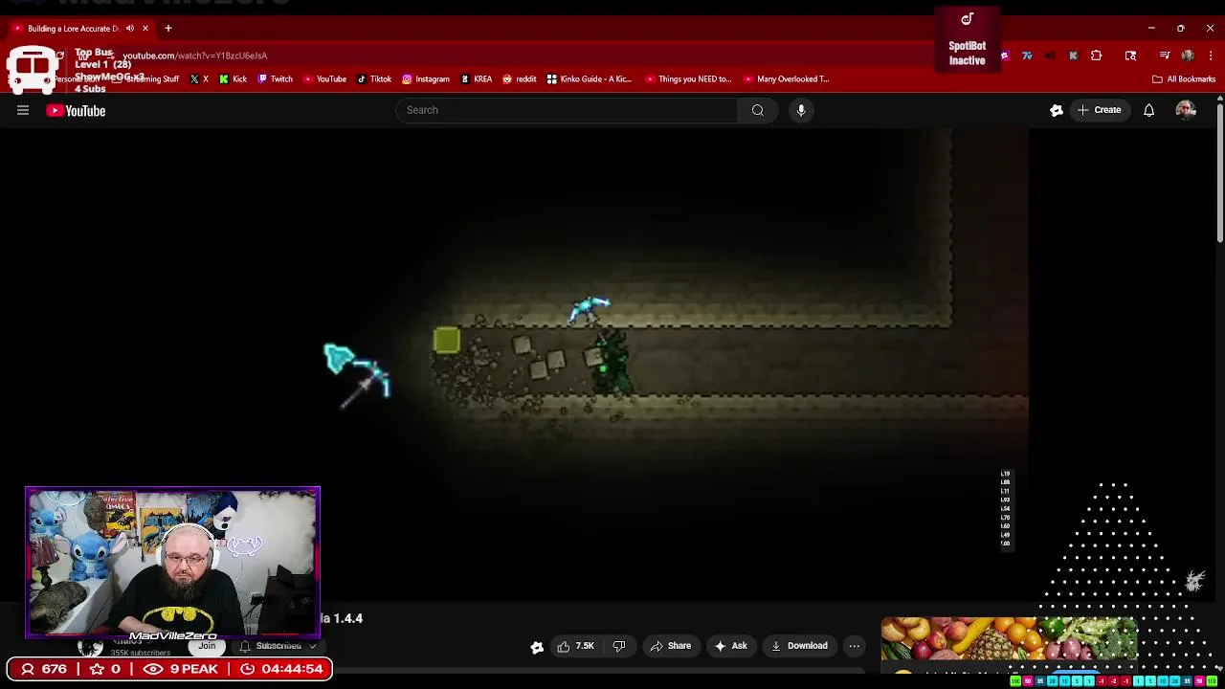Open the browser three-dot menu
The width and height of the screenshot is (1225, 689).
tap(1210, 56)
